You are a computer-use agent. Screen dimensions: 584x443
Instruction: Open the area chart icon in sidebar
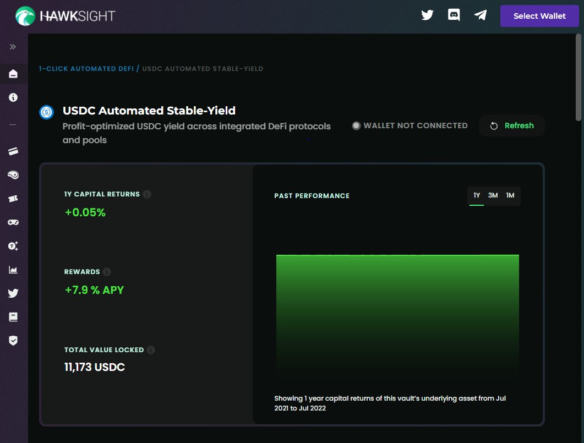(13, 270)
